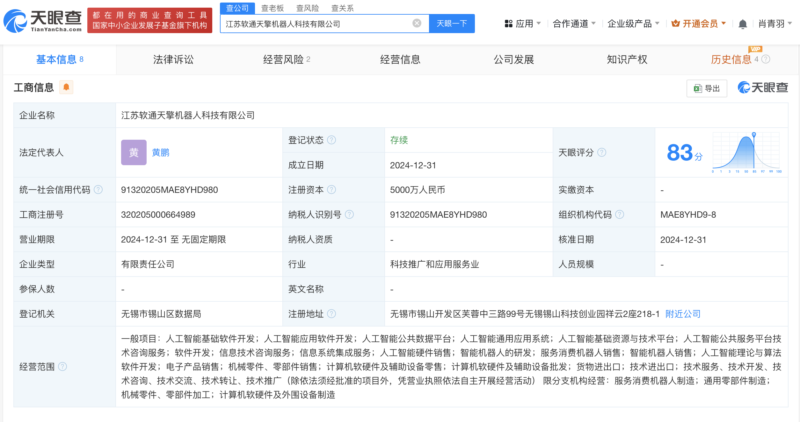Click the purple 黄 avatar
Image resolution: width=800 pixels, height=422 pixels.
click(134, 152)
